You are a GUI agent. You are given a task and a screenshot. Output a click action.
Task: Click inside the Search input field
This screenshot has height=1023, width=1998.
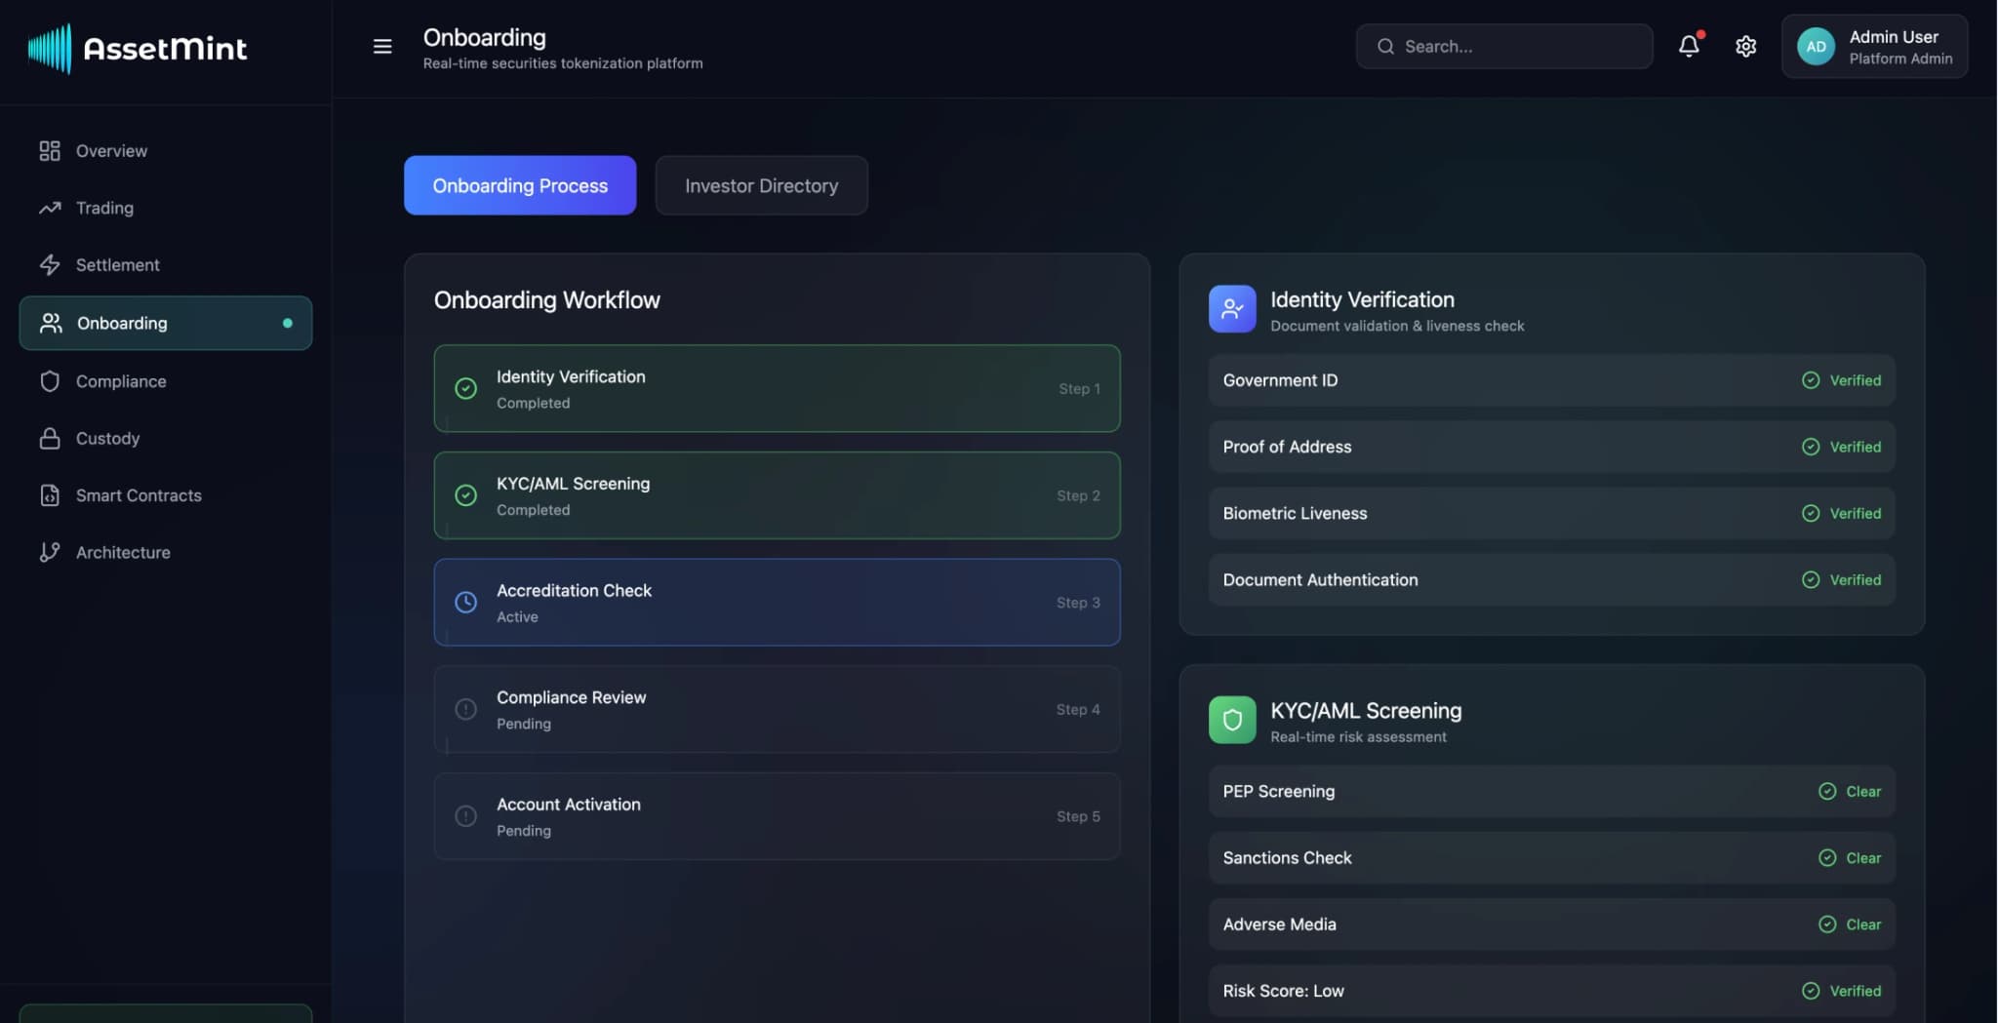pos(1502,46)
